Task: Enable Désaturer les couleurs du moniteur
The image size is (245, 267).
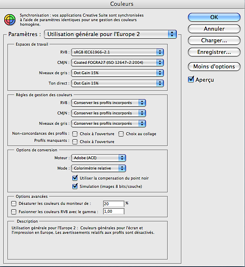Action: [14, 204]
